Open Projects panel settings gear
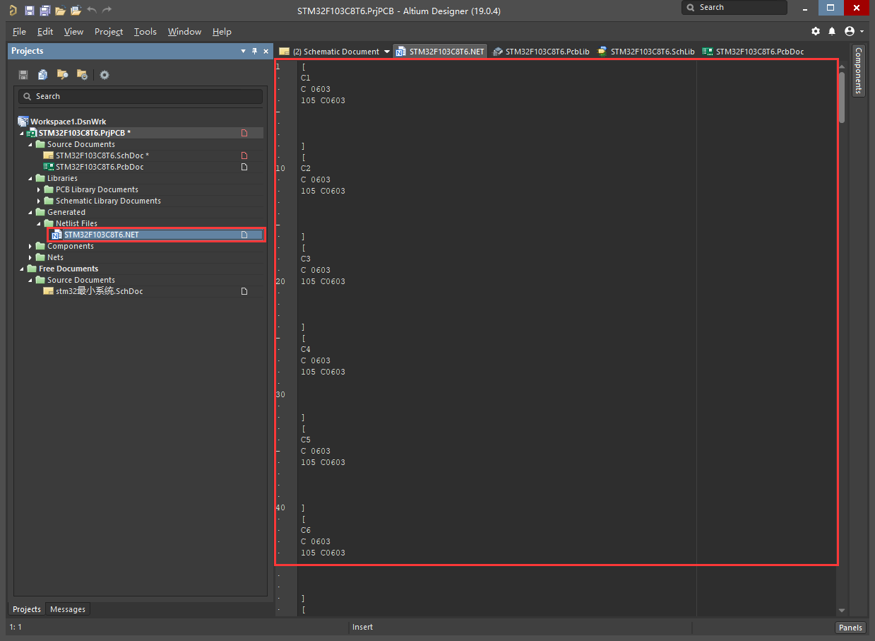 [105, 75]
